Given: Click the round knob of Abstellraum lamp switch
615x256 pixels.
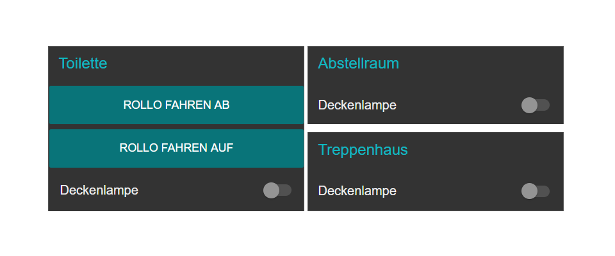Looking at the screenshot, I should [529, 105].
